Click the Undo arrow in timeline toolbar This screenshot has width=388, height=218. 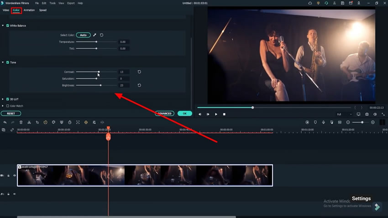[5, 122]
